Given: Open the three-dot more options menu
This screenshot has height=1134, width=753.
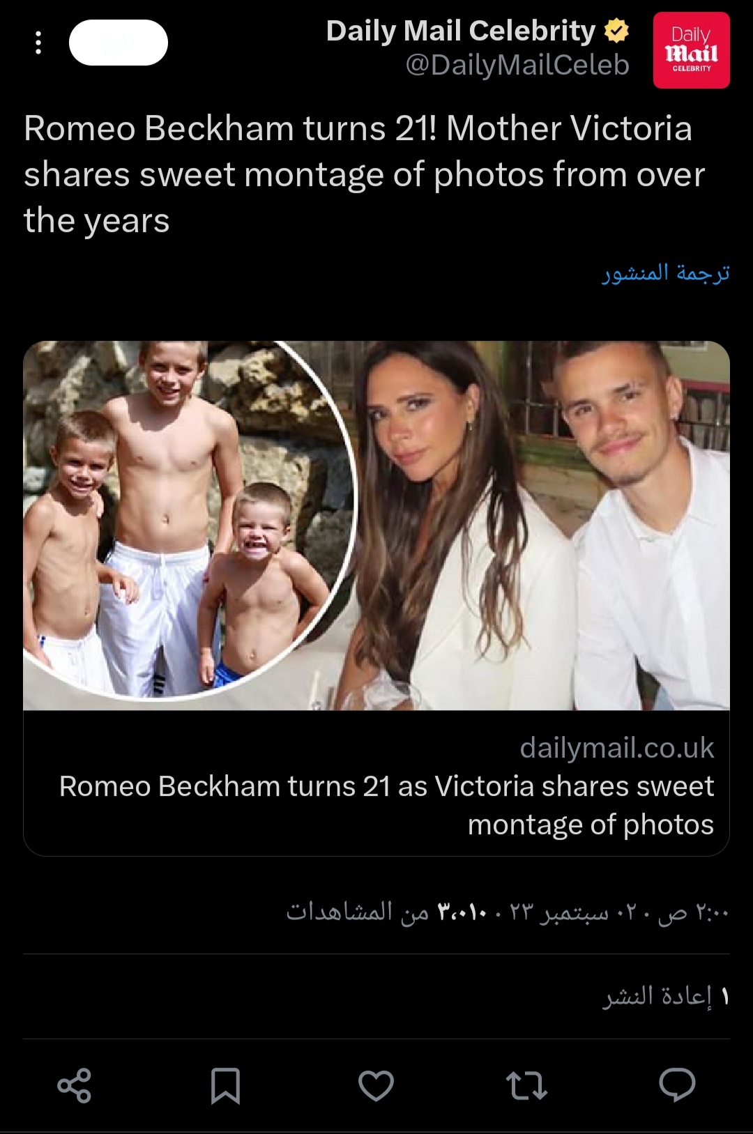Looking at the screenshot, I should (x=38, y=43).
